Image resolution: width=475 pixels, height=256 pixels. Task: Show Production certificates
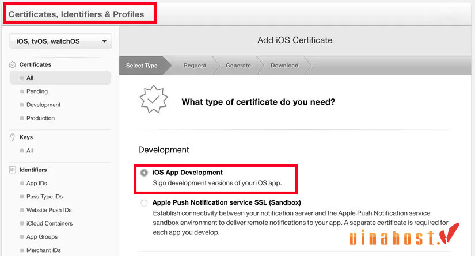point(40,118)
